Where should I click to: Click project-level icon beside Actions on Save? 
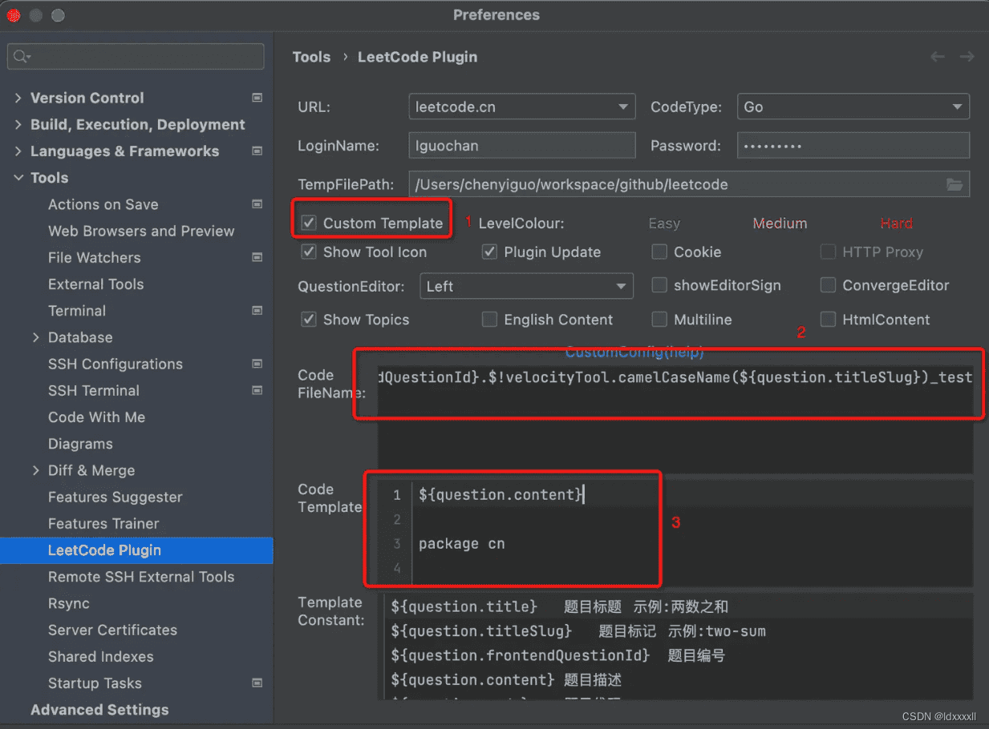(x=257, y=204)
